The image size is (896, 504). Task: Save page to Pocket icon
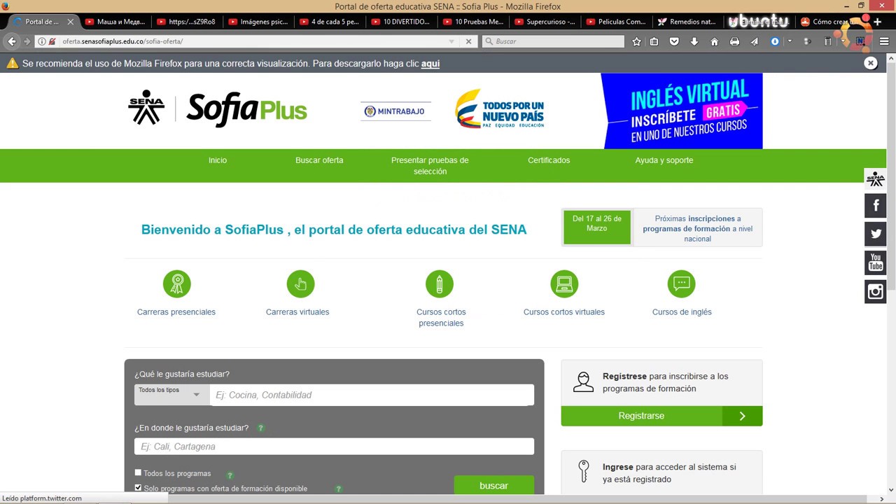[674, 41]
